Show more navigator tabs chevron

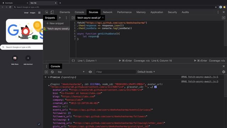[60, 18]
